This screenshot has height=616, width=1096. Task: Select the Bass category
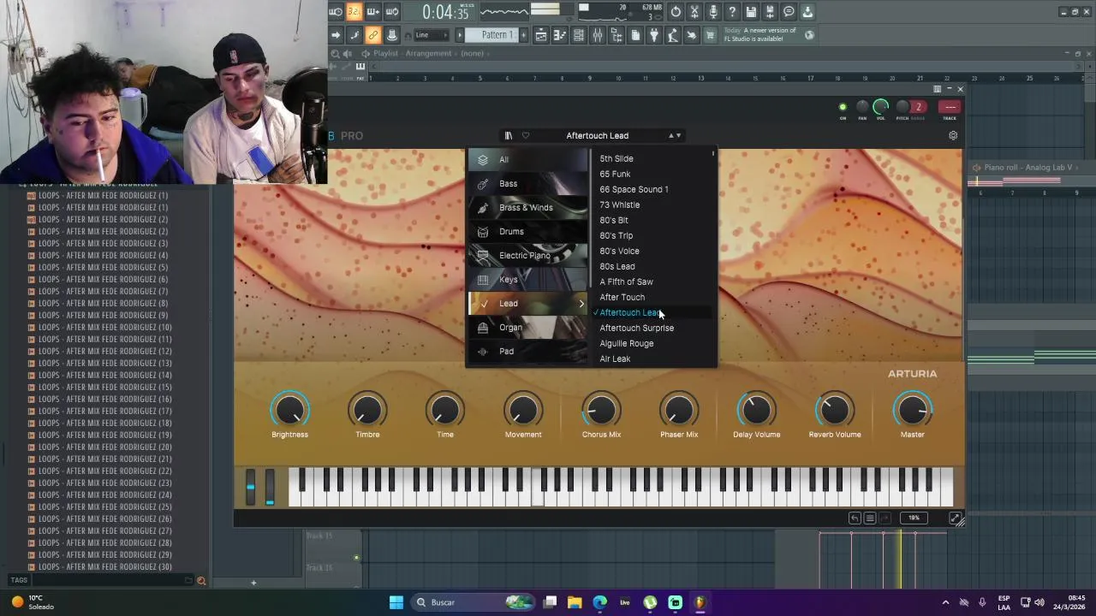529,184
